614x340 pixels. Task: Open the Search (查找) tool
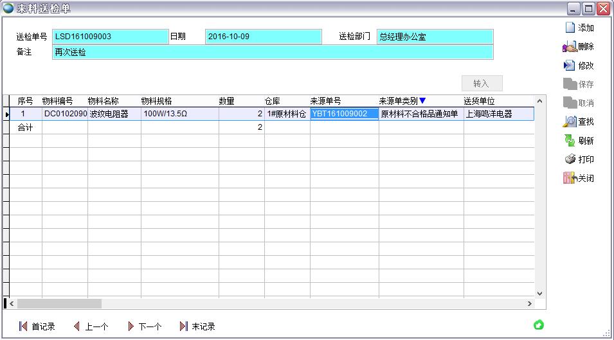click(570, 121)
